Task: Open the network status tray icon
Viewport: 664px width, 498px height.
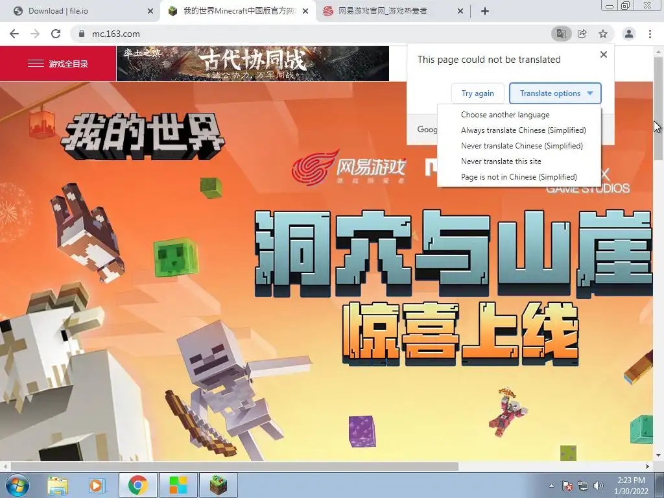Action: pyautogui.click(x=583, y=486)
